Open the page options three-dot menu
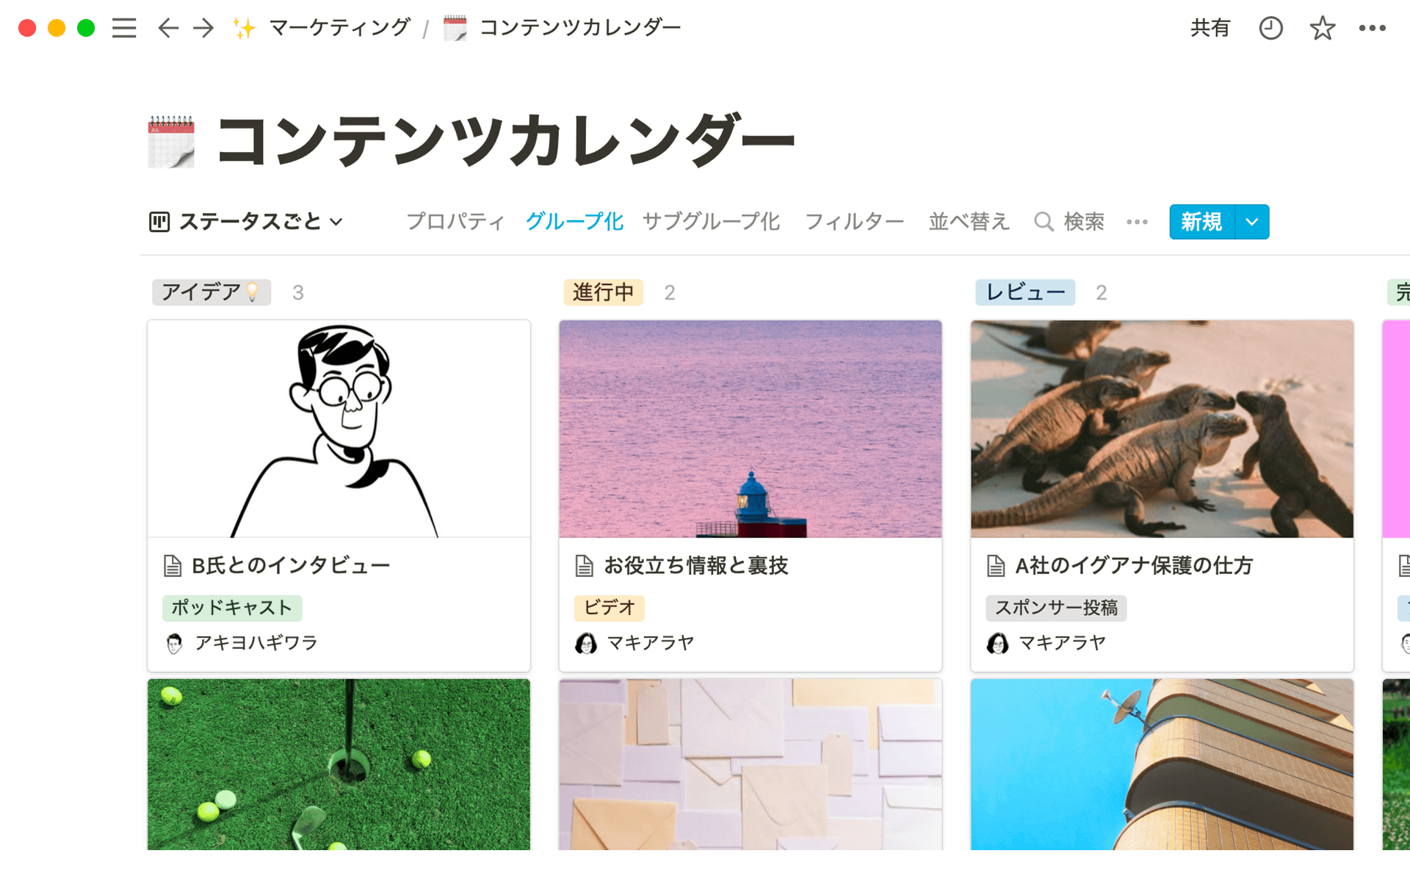1410x881 pixels. point(1372,28)
